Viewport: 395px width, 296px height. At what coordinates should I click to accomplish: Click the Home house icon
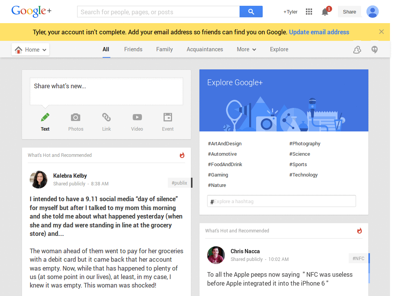click(x=19, y=50)
